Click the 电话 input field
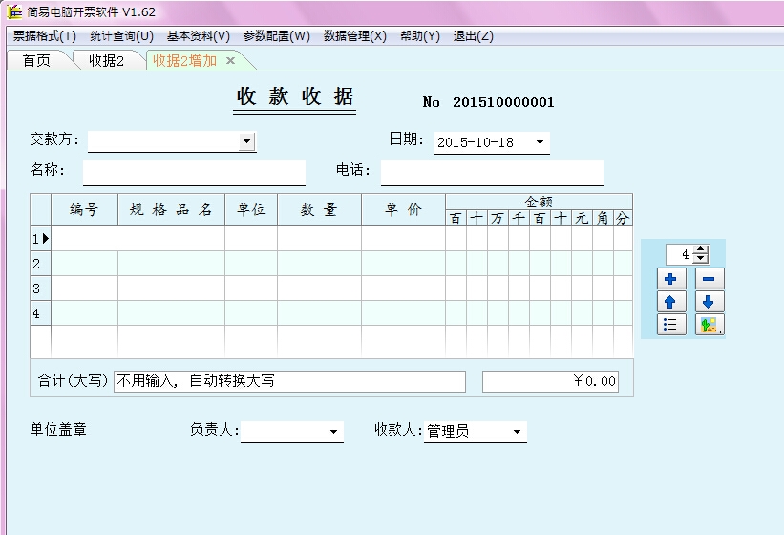 pos(492,173)
